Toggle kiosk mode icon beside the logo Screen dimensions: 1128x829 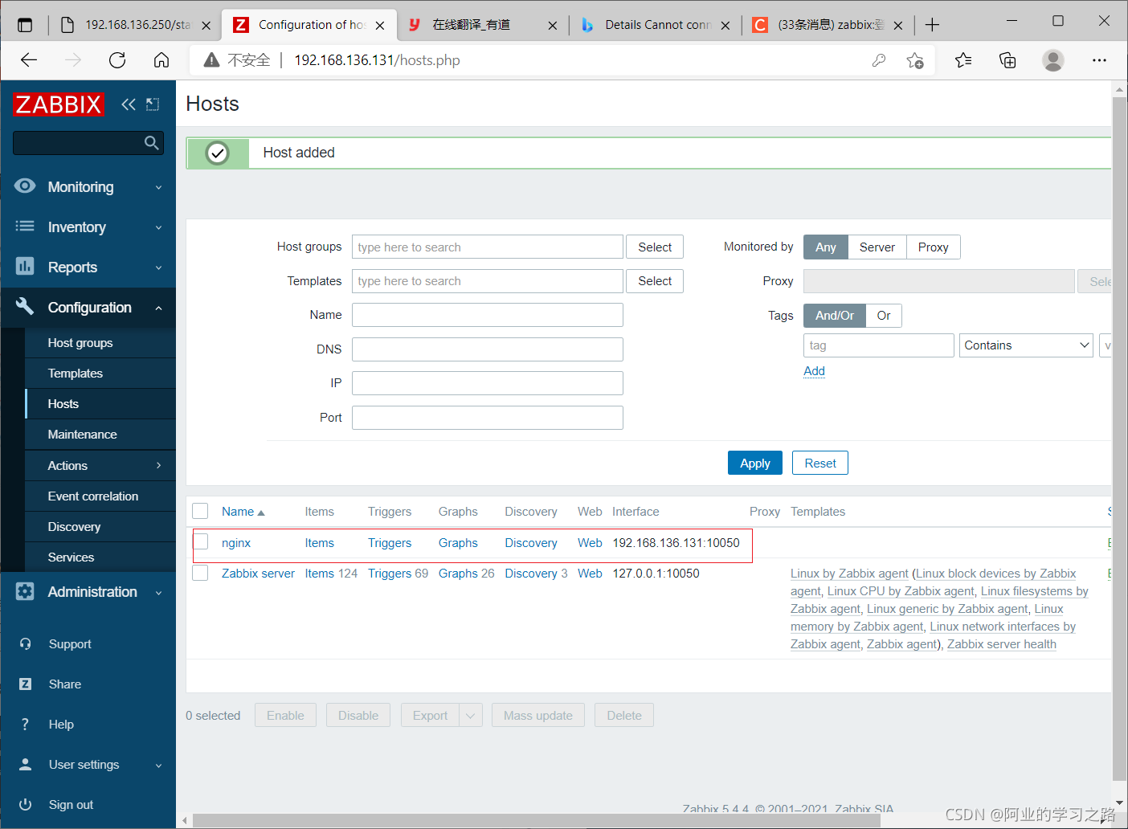[x=153, y=104]
